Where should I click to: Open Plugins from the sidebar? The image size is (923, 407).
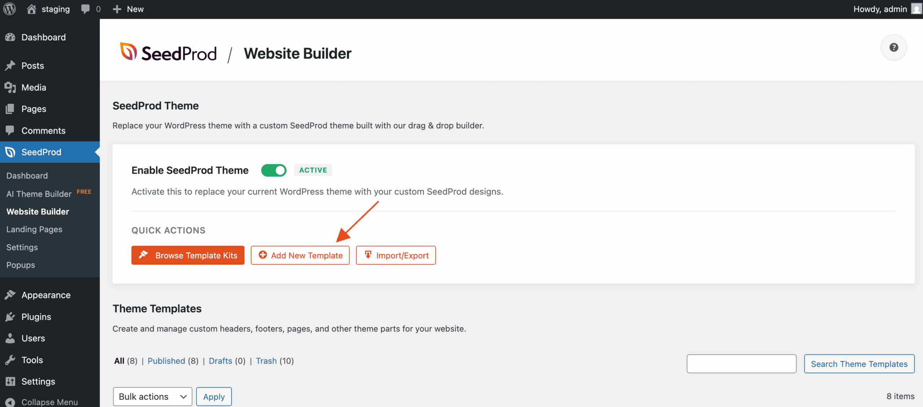(x=36, y=317)
